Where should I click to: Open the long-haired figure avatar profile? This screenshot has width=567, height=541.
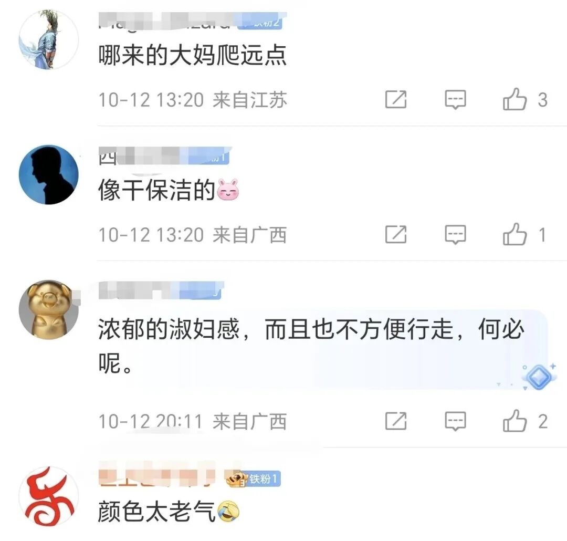[x=49, y=39]
